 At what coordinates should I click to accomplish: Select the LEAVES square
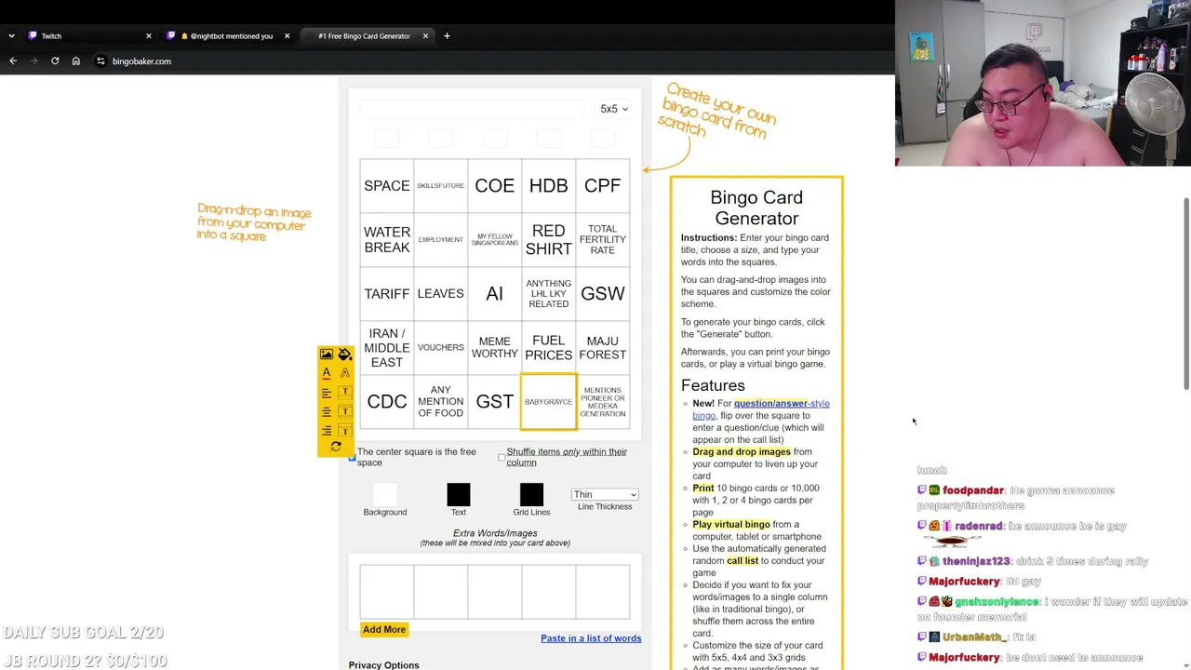(x=441, y=294)
